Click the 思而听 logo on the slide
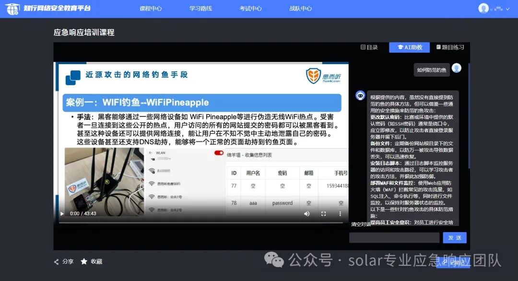Screen dimensions: 518x281 [323, 76]
